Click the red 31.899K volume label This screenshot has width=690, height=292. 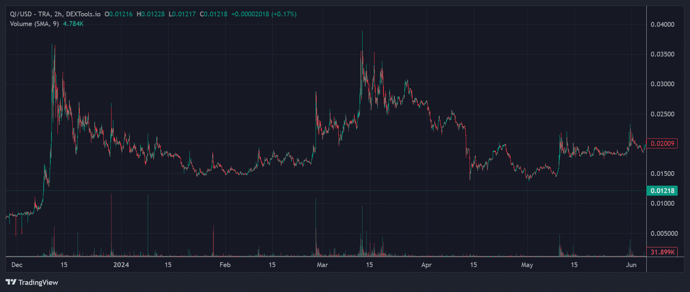(662, 252)
